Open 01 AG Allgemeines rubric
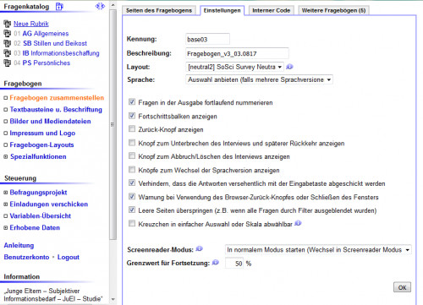This screenshot has width=423, height=305. 41,34
